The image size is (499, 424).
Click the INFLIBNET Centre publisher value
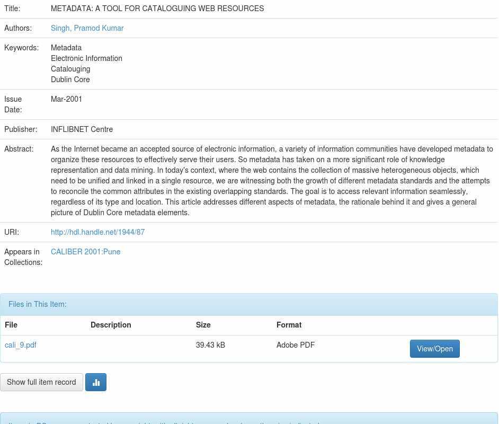pos(82,129)
